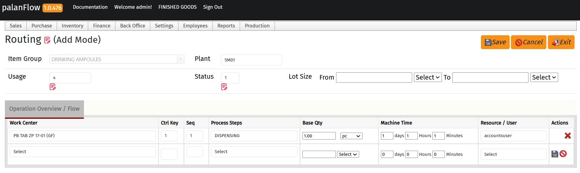Open Lot Size From unit dropdown

[x=428, y=77]
